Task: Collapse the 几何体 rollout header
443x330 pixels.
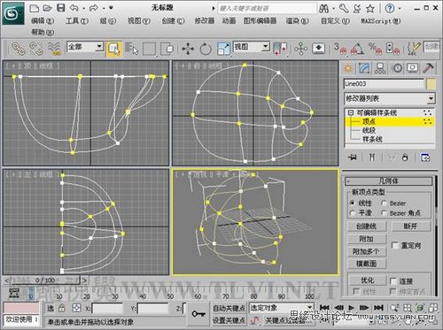Action: 388,180
